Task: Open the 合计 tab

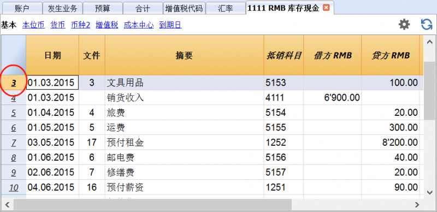Action: [143, 8]
